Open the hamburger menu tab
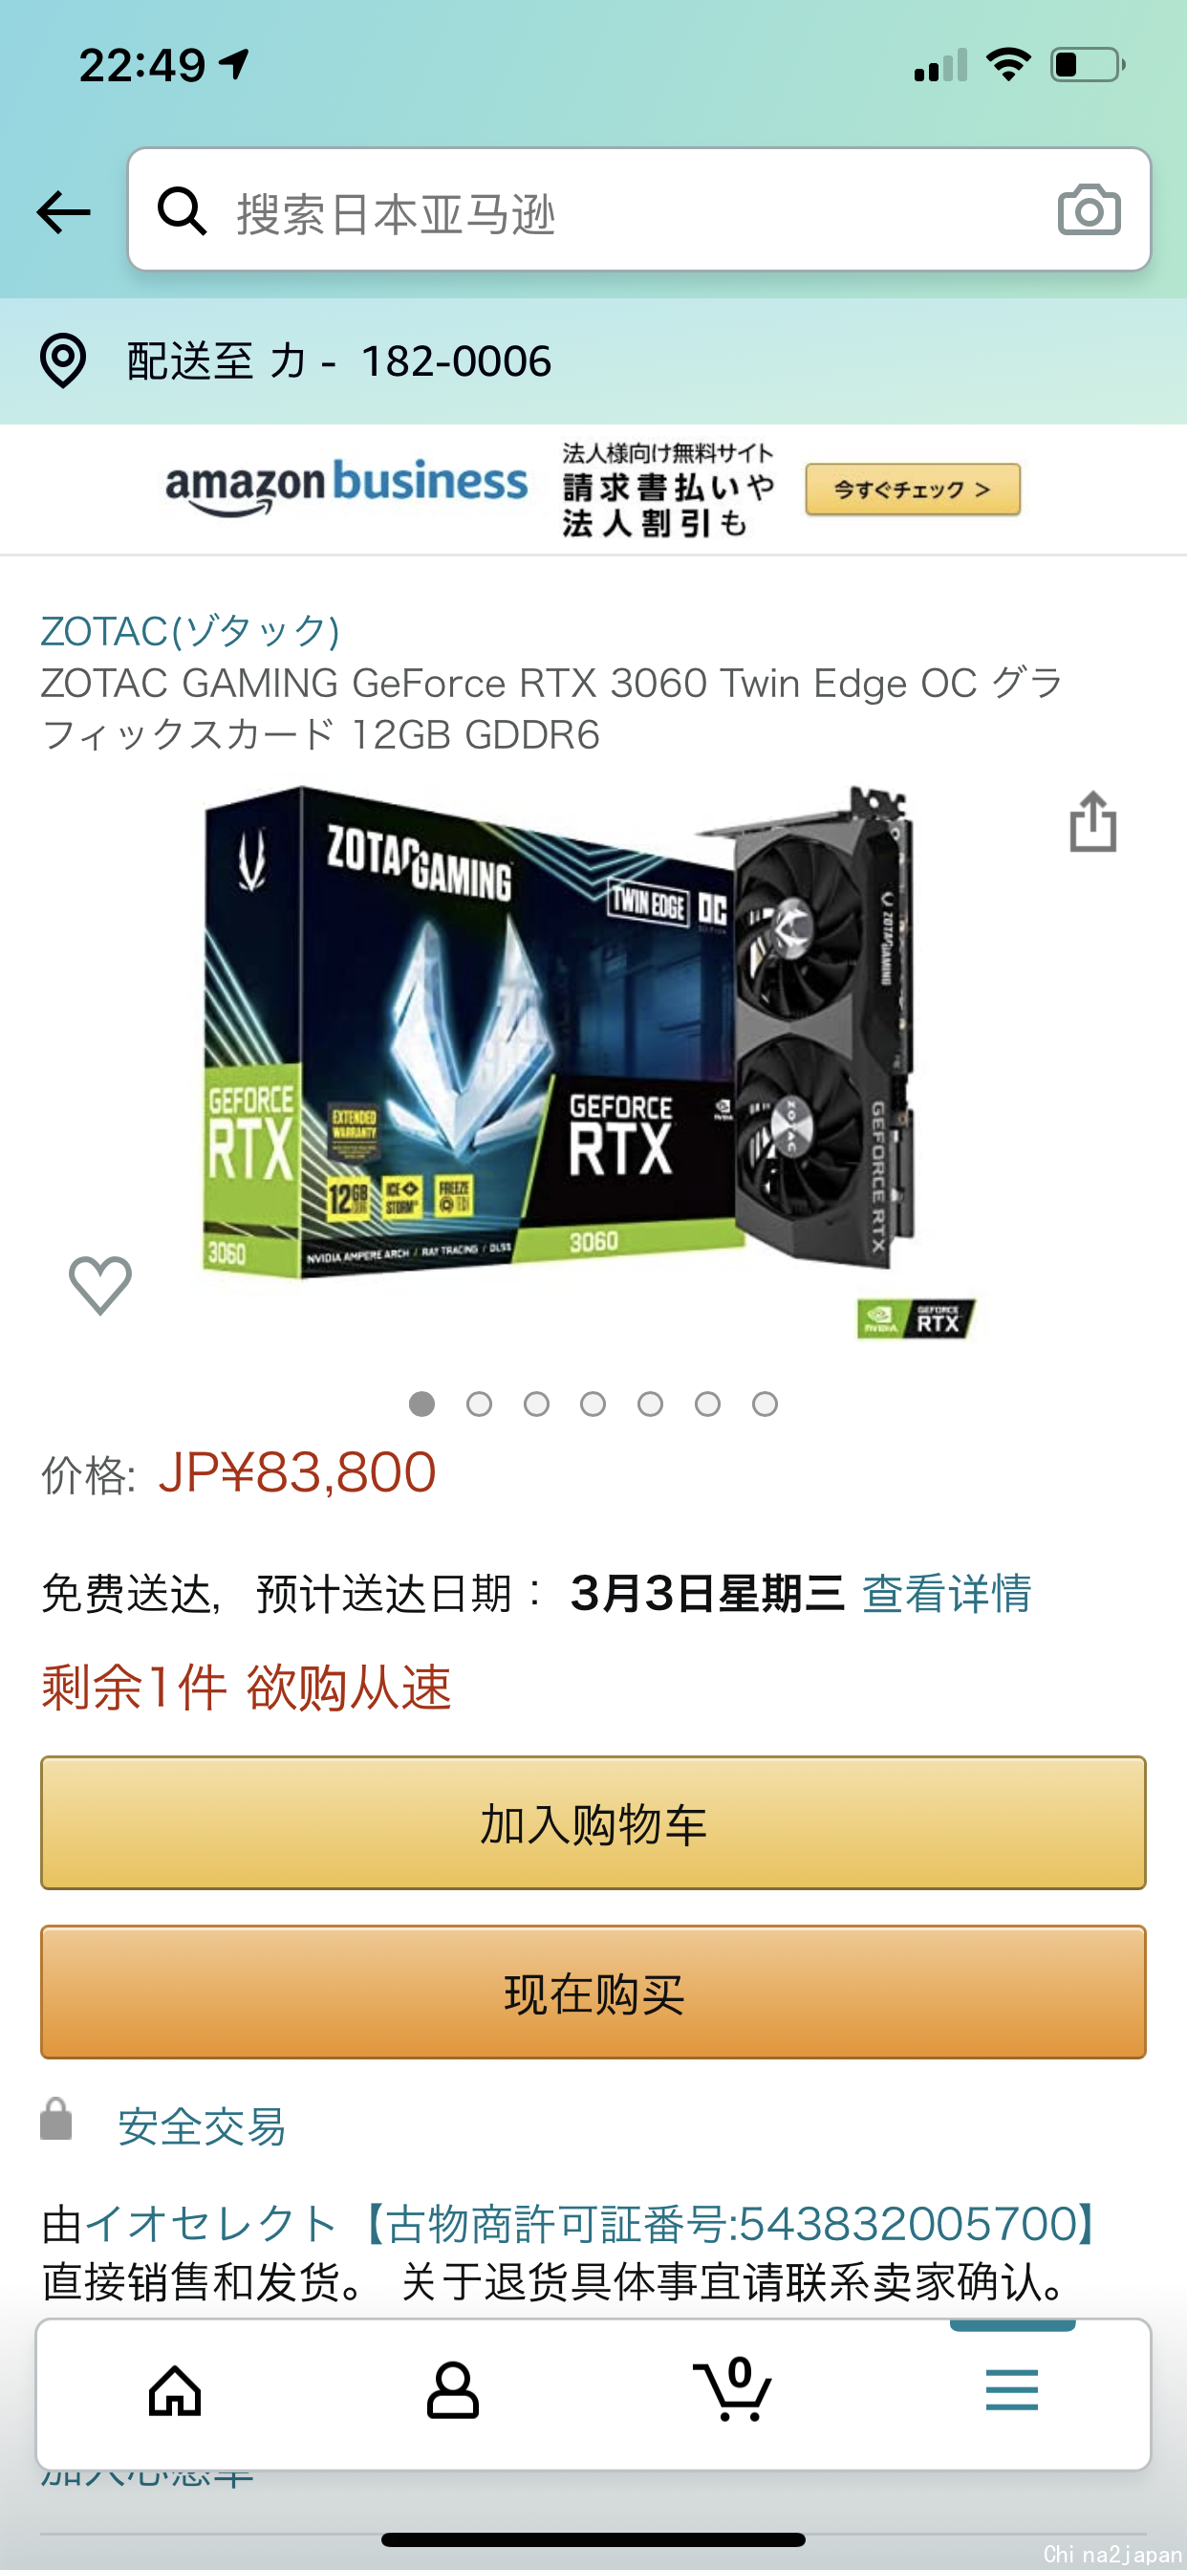This screenshot has width=1187, height=2570. click(1011, 2390)
